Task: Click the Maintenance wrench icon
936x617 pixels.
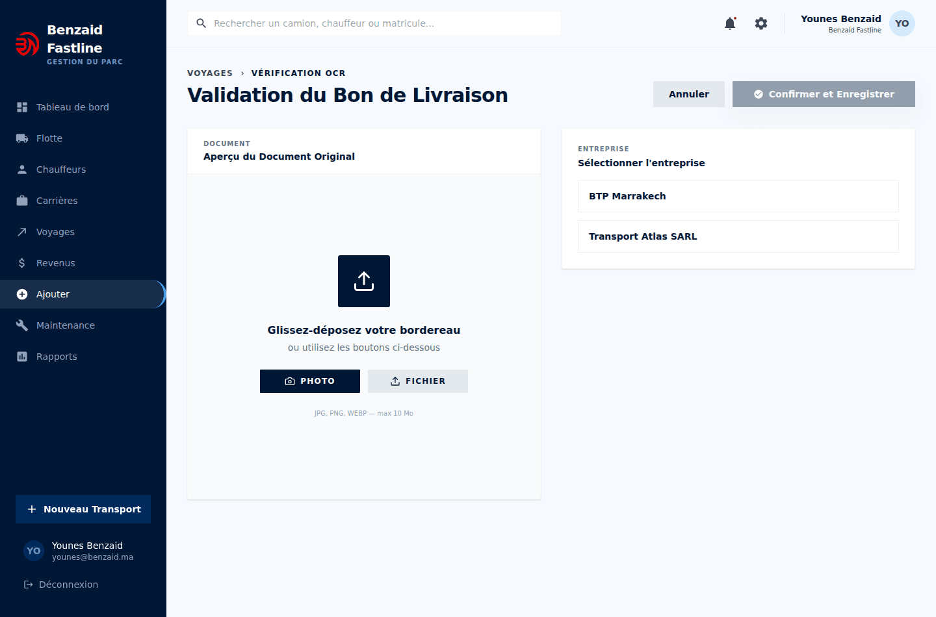Action: (x=22, y=325)
